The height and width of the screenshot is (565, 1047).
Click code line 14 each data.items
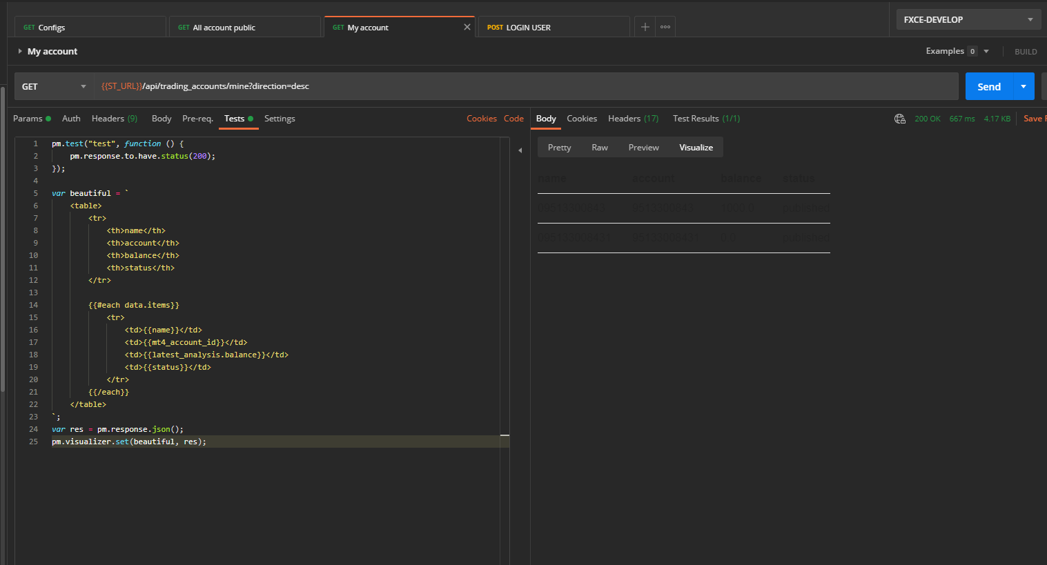click(133, 305)
